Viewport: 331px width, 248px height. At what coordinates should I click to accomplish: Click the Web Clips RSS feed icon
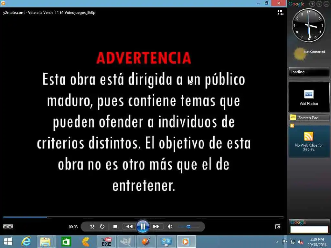(x=308, y=136)
